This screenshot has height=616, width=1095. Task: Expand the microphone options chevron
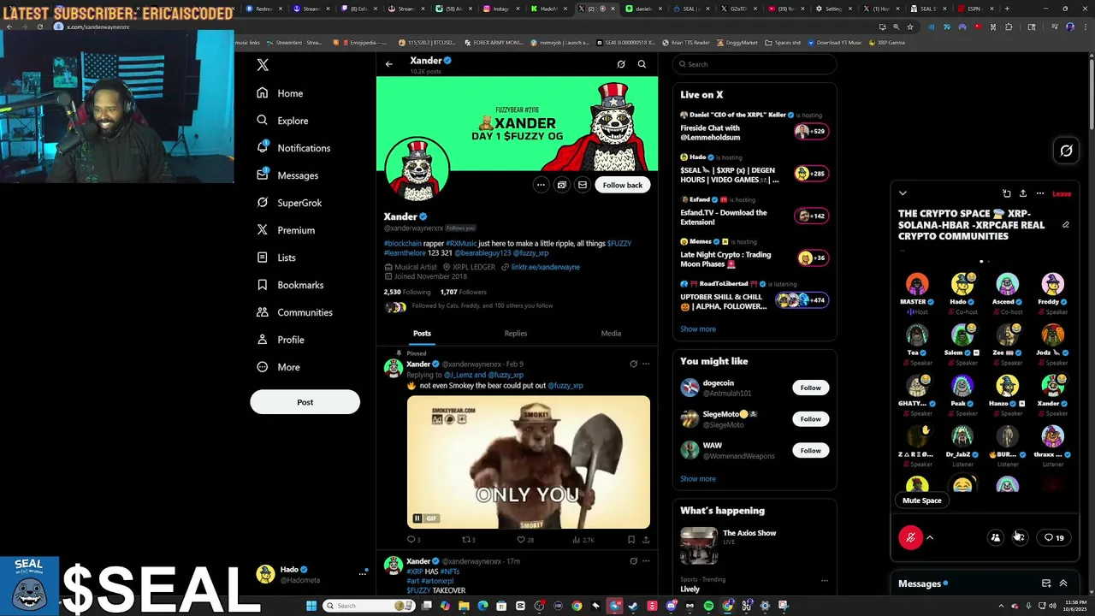coord(930,538)
